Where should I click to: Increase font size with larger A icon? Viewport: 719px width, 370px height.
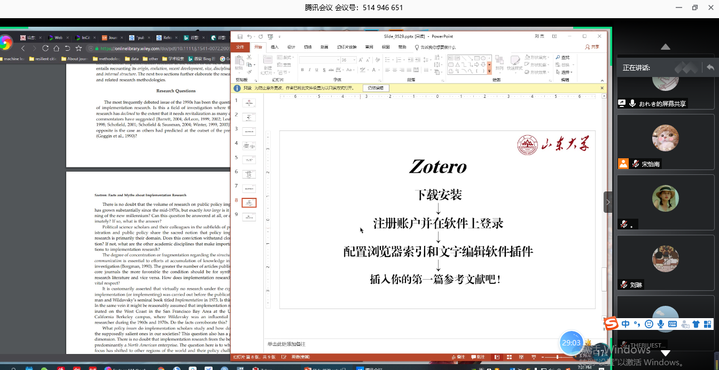point(361,60)
